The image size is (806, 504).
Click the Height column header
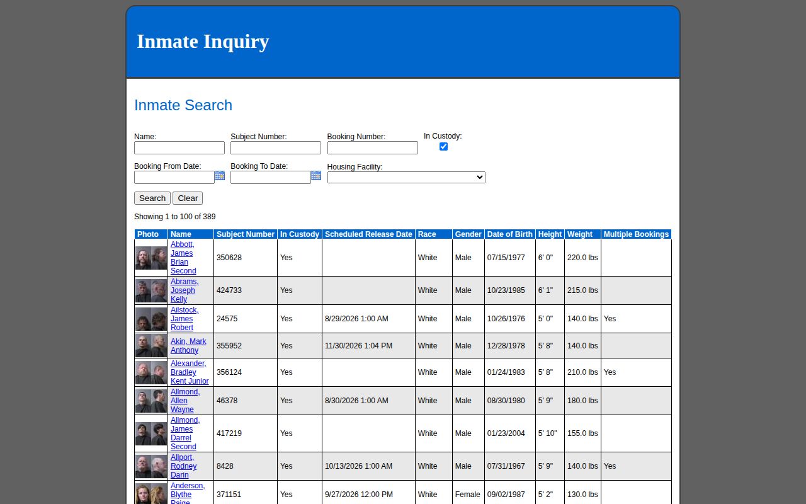pyautogui.click(x=550, y=234)
